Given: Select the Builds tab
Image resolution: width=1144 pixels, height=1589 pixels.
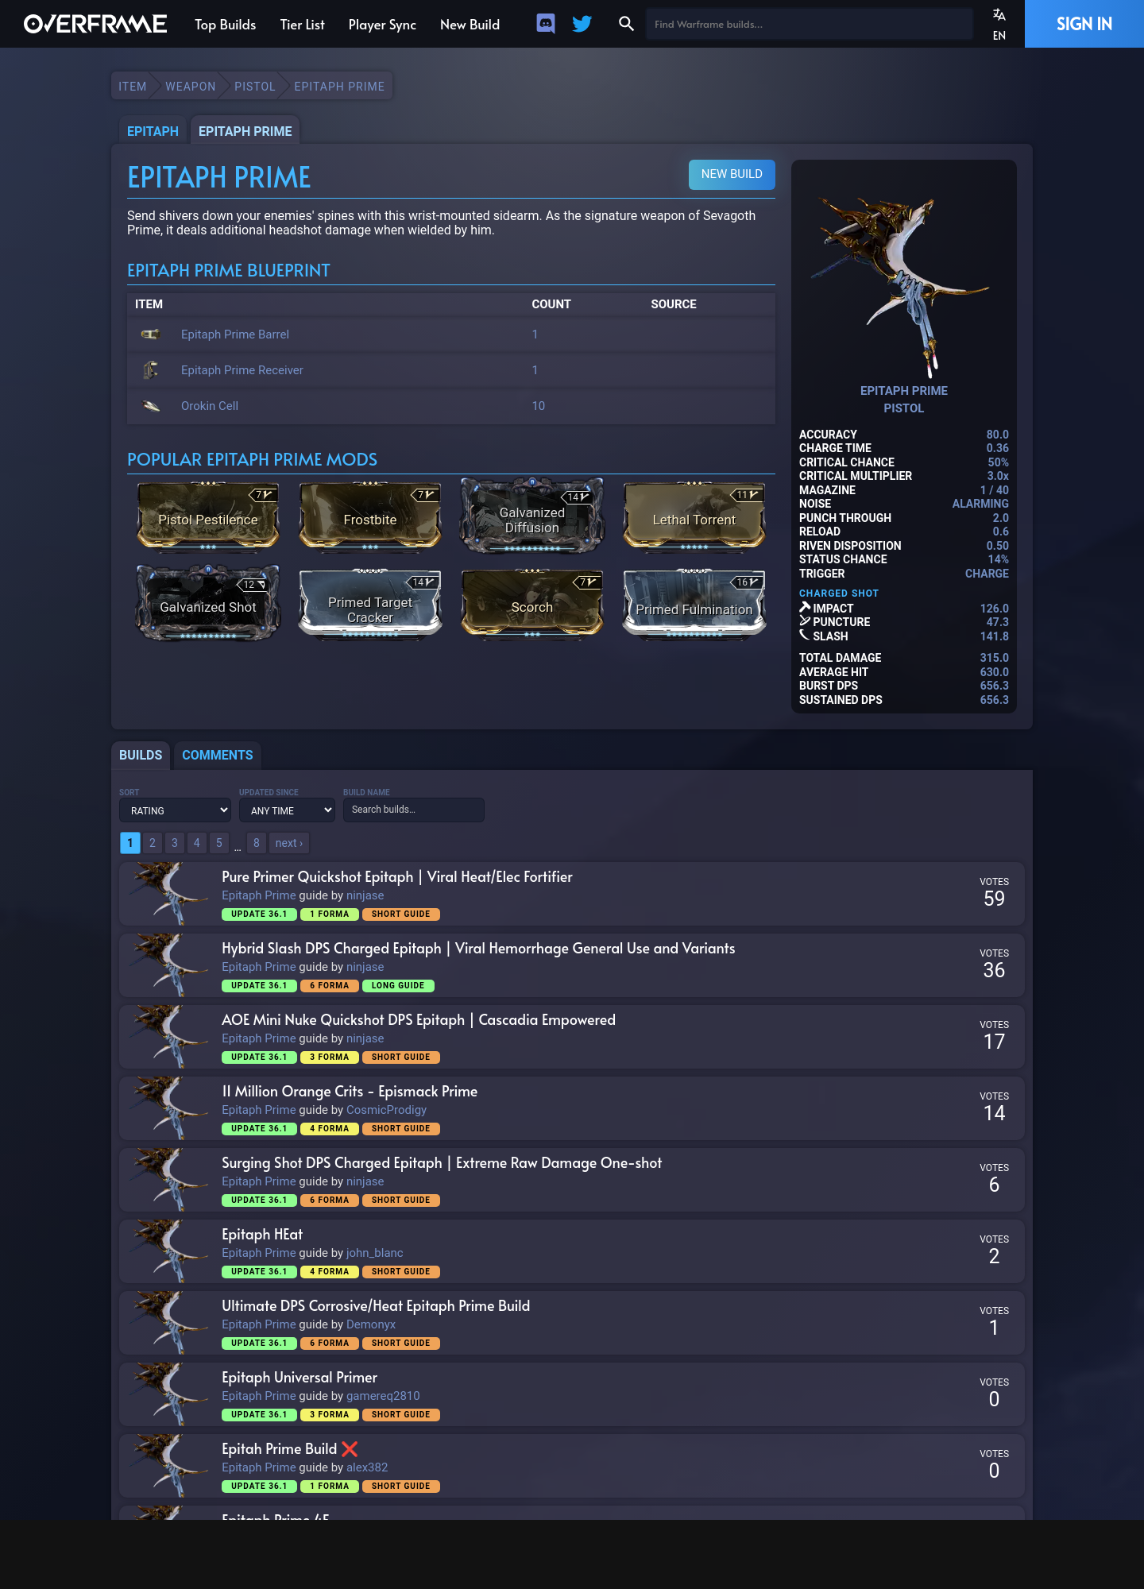Looking at the screenshot, I should [141, 755].
